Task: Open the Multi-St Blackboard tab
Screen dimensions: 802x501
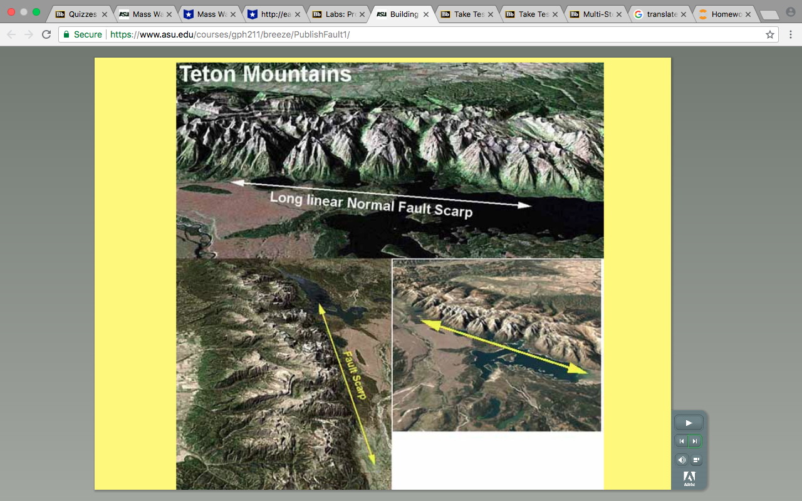Action: [x=596, y=14]
